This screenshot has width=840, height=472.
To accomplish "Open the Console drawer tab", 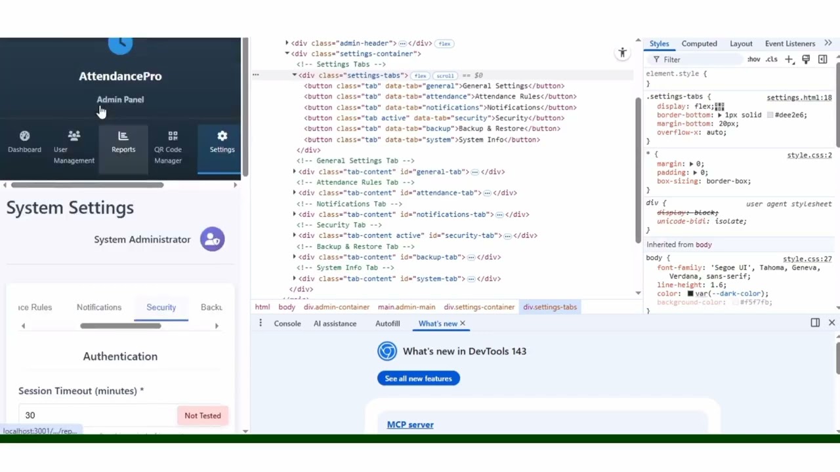I will 287,323.
